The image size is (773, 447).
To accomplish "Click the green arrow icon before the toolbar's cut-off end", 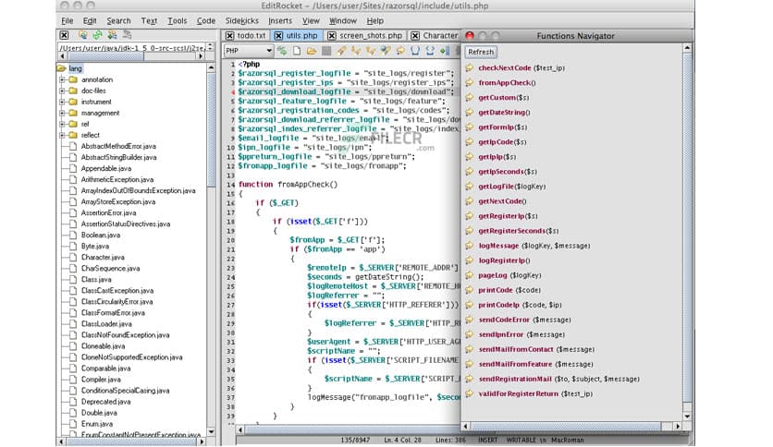I will pyautogui.click(x=445, y=51).
